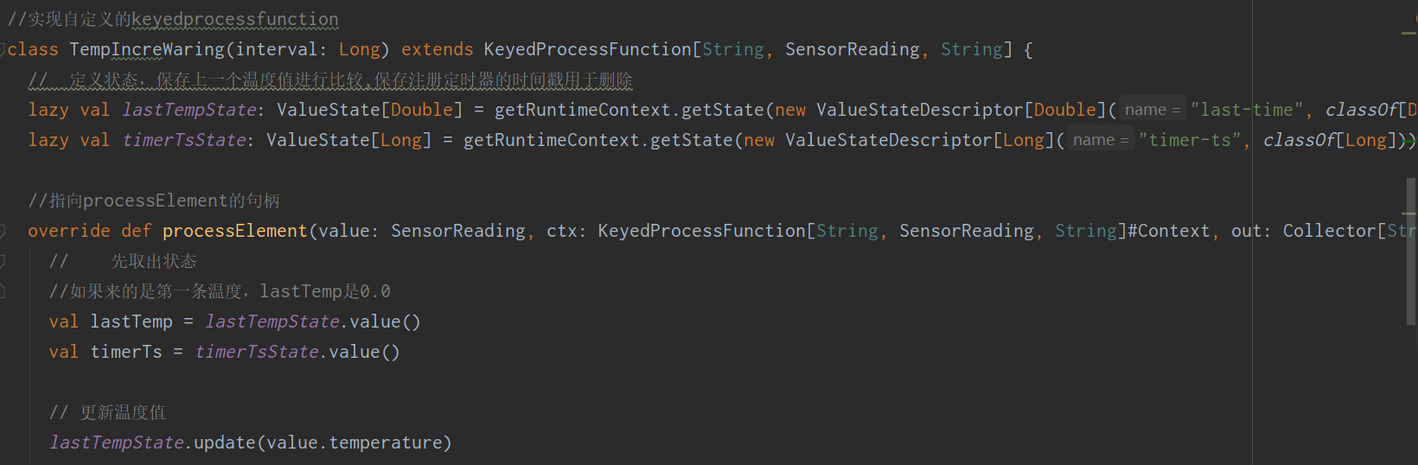Click the underlined TempIncreWaring class name
This screenshot has width=1418, height=465.
[147, 49]
